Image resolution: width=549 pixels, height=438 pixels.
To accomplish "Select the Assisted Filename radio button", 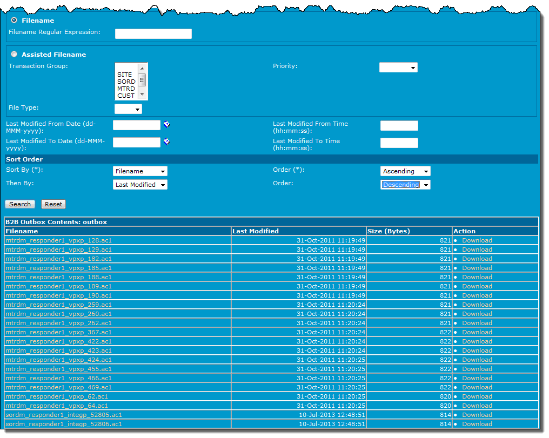I will [14, 54].
